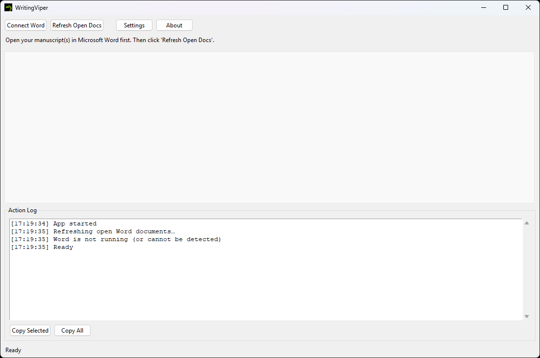Select the 'Word is not running' log line
540x358 pixels.
coord(115,239)
